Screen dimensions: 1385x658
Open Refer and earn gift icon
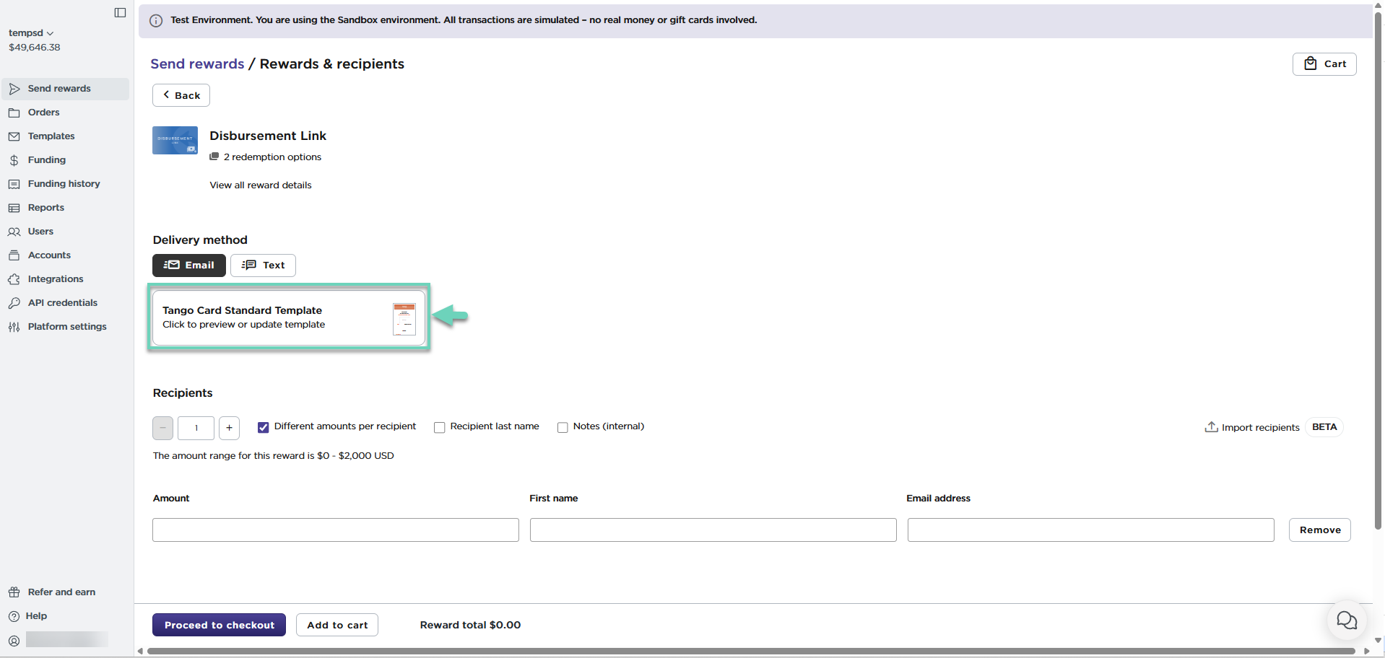coord(14,592)
